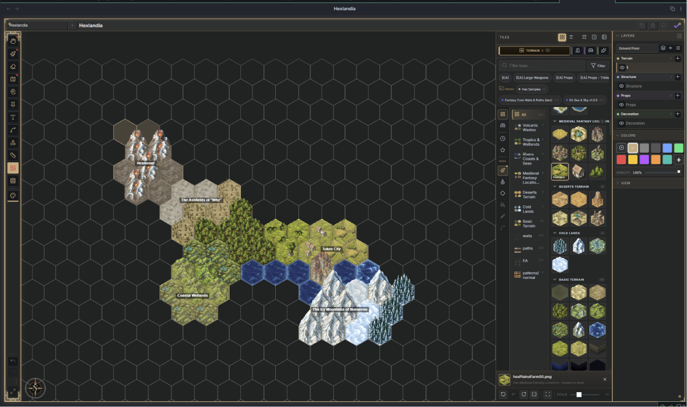Select the Paint brush tool in left toolbar
The width and height of the screenshot is (687, 407).
click(x=13, y=54)
